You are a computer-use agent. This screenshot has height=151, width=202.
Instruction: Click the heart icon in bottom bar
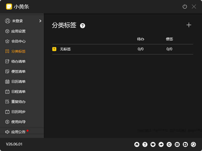tap(153, 144)
